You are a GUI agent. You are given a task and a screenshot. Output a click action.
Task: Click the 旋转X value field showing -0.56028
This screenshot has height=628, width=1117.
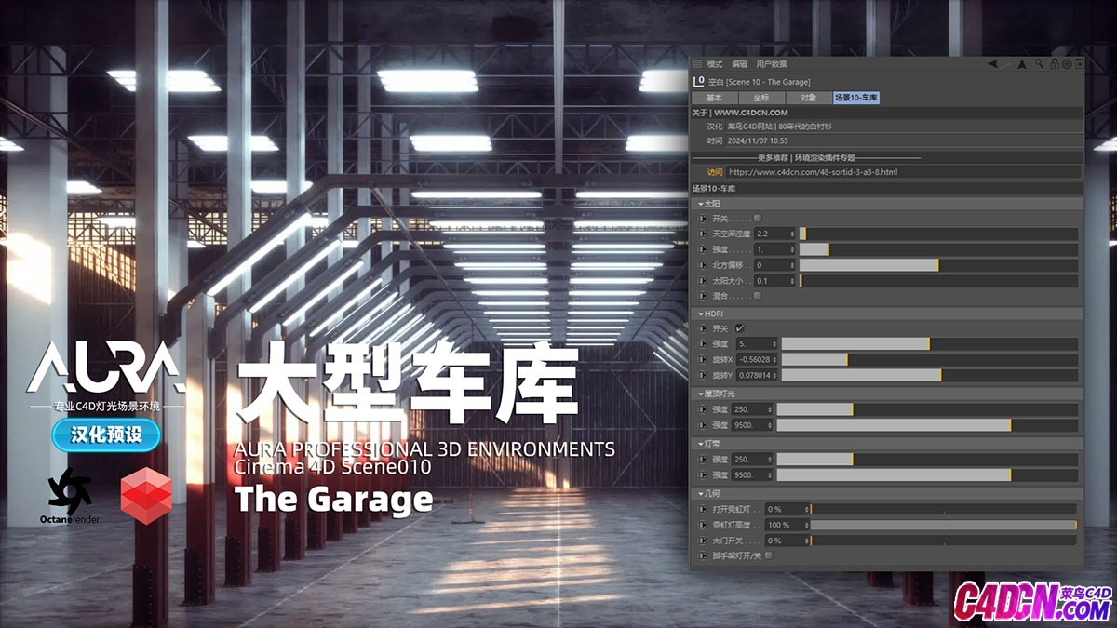click(757, 359)
